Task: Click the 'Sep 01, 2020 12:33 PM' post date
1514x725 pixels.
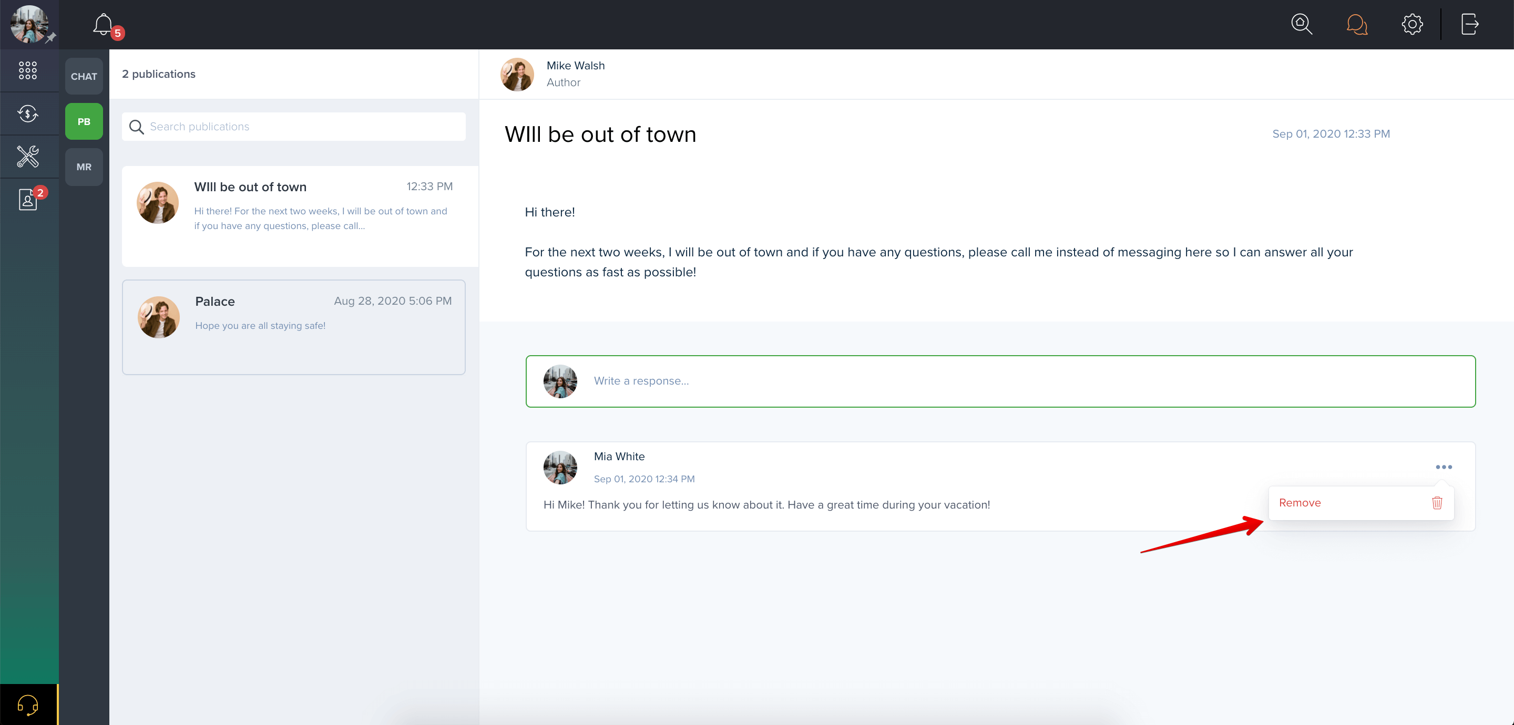Action: 1331,134
